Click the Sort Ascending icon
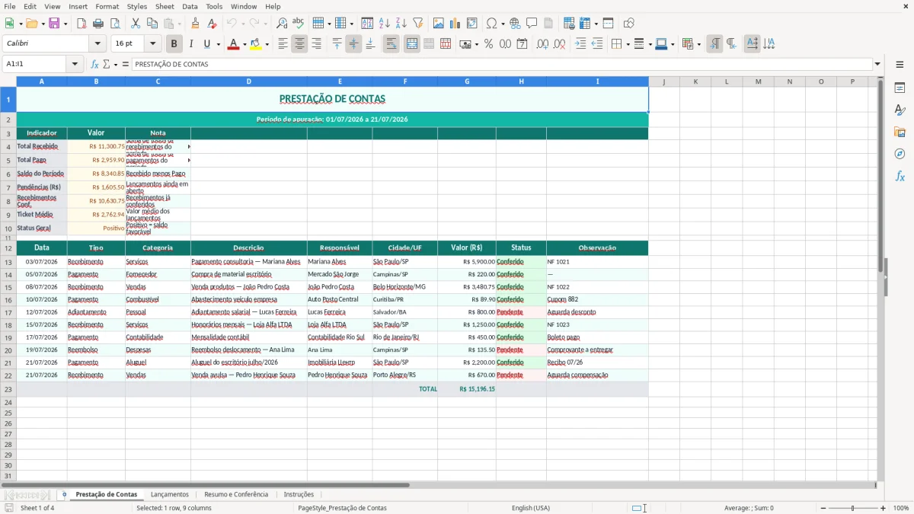Viewport: 914px width, 514px height. tap(385, 24)
